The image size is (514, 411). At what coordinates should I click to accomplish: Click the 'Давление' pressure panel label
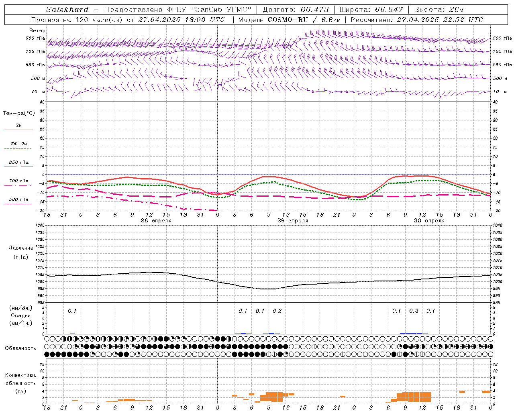coord(21,248)
